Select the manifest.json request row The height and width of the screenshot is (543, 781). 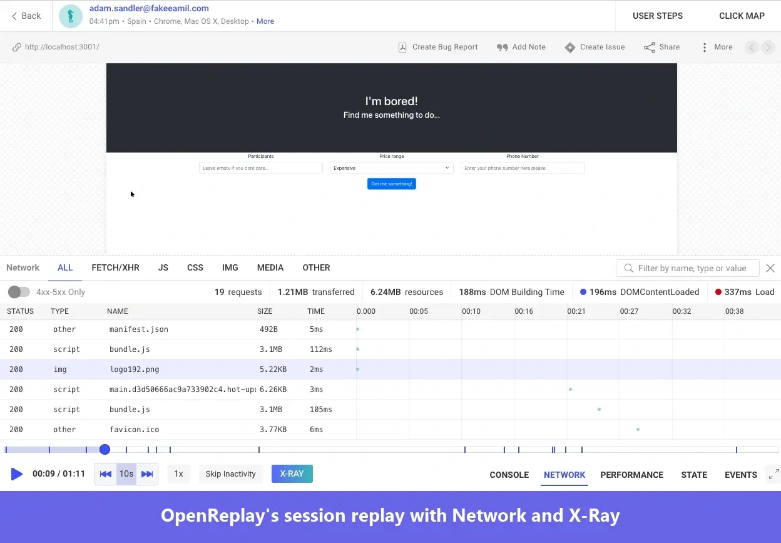pyautogui.click(x=390, y=329)
